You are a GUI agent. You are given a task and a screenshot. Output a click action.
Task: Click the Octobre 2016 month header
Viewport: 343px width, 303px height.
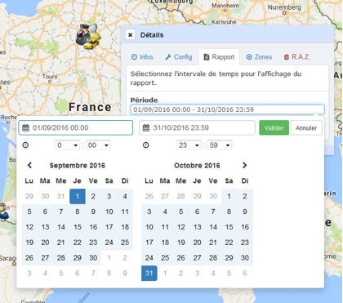pos(197,166)
